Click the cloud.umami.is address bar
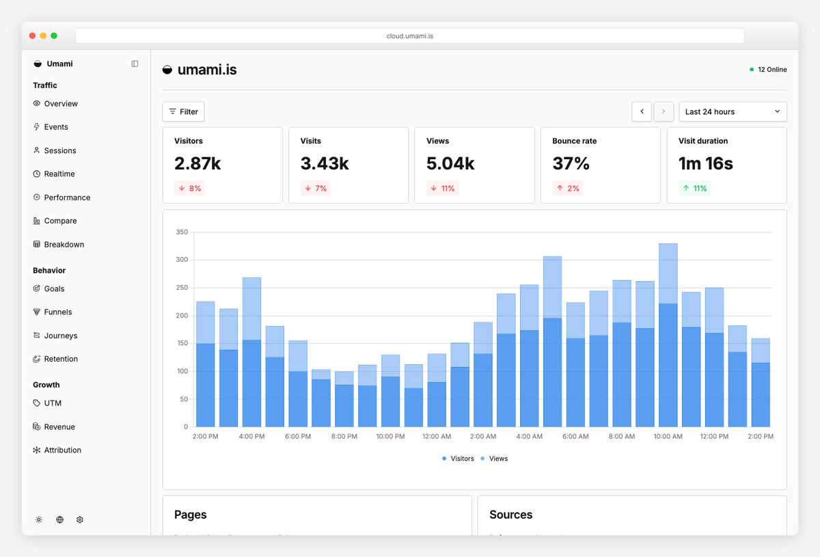The width and height of the screenshot is (820, 557). pos(410,36)
